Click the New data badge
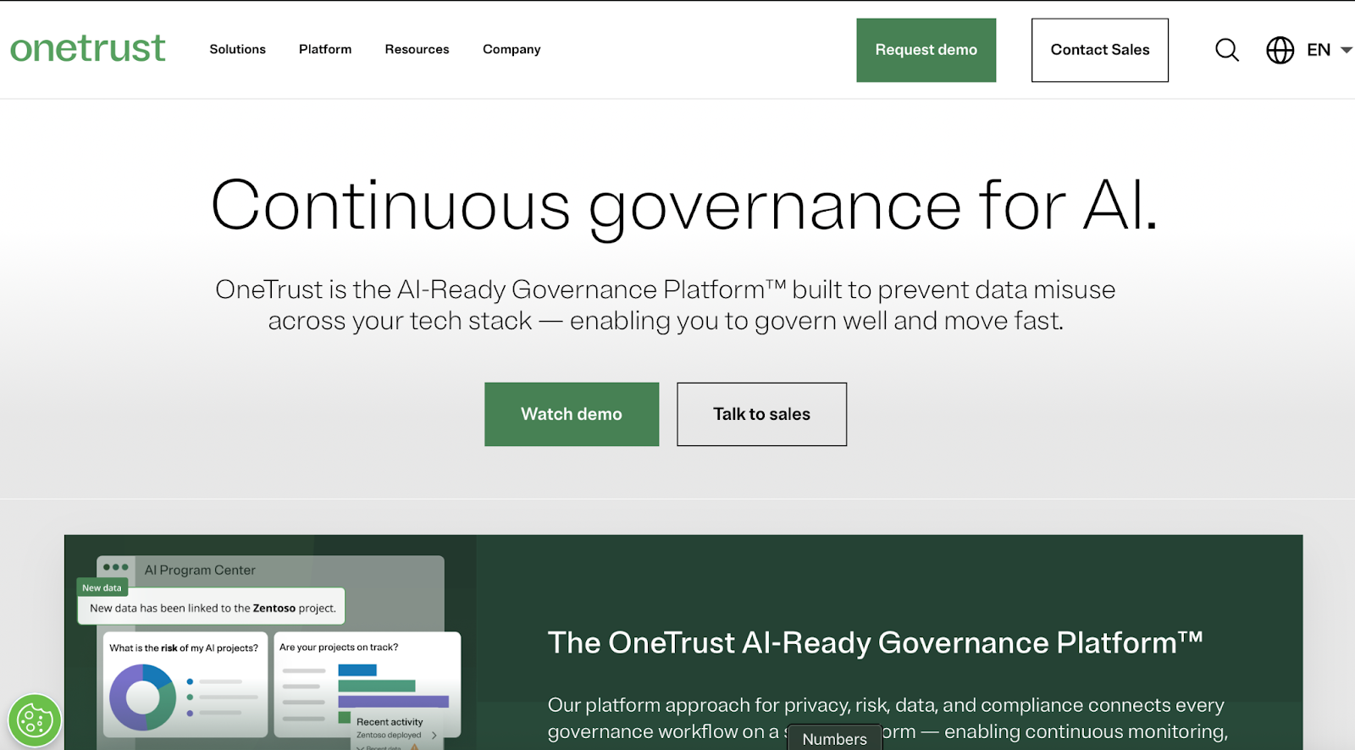The height and width of the screenshot is (750, 1355). (102, 587)
